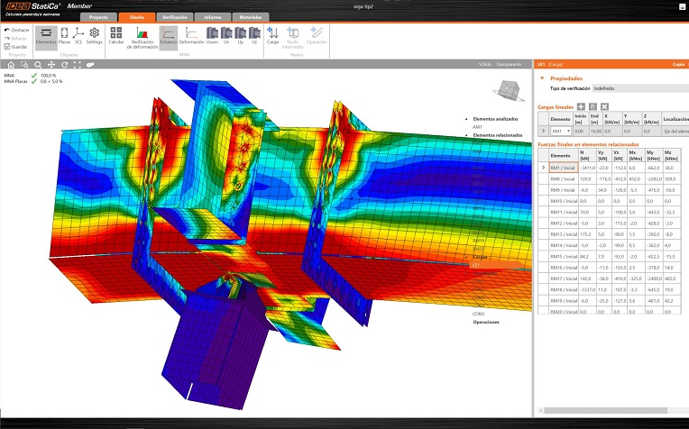This screenshot has width=689, height=429.
Task: Click the Copia button
Action: 677,65
